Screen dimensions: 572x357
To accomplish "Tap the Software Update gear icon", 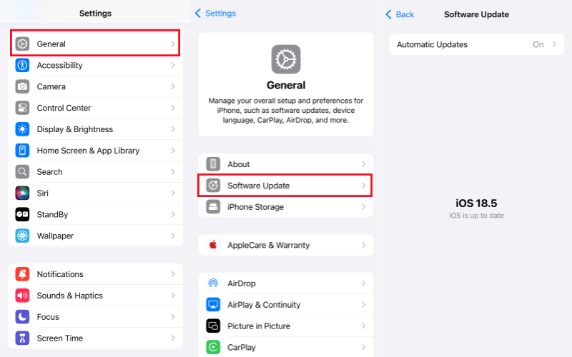I will (213, 186).
